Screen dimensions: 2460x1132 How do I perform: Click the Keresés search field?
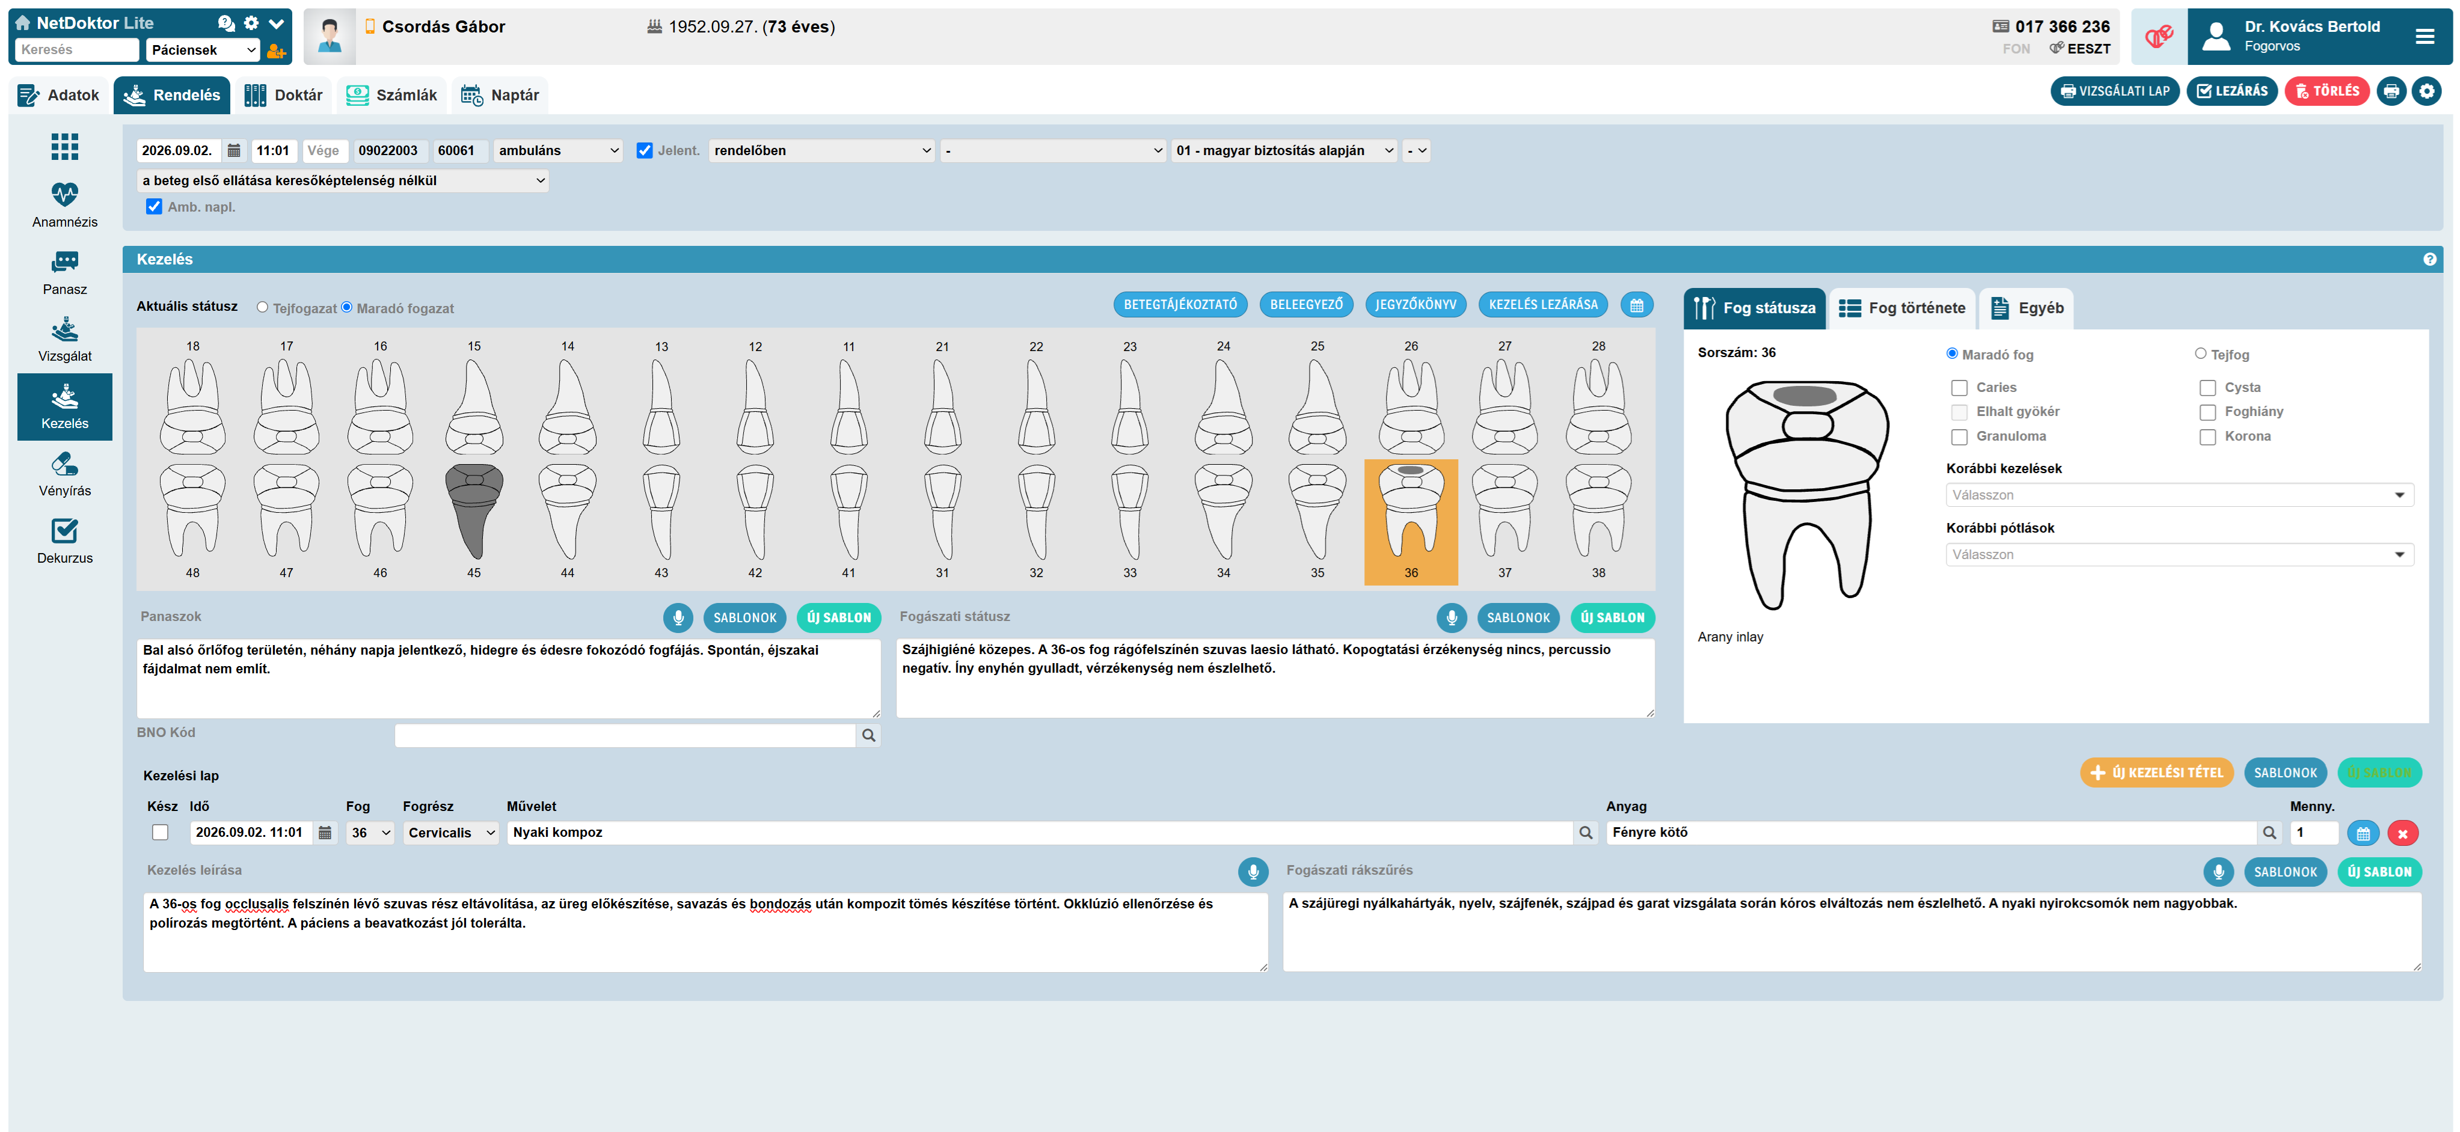(76, 50)
